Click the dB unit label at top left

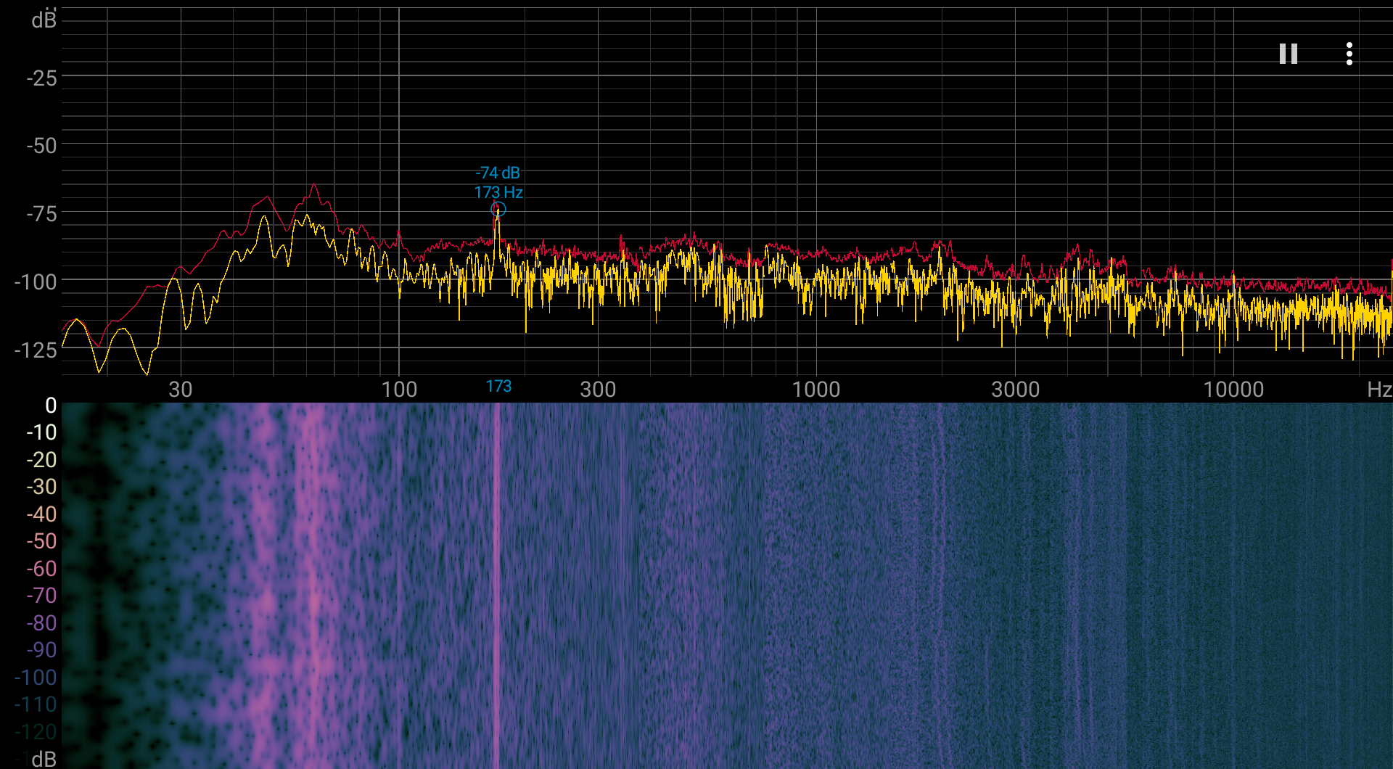pyautogui.click(x=44, y=20)
